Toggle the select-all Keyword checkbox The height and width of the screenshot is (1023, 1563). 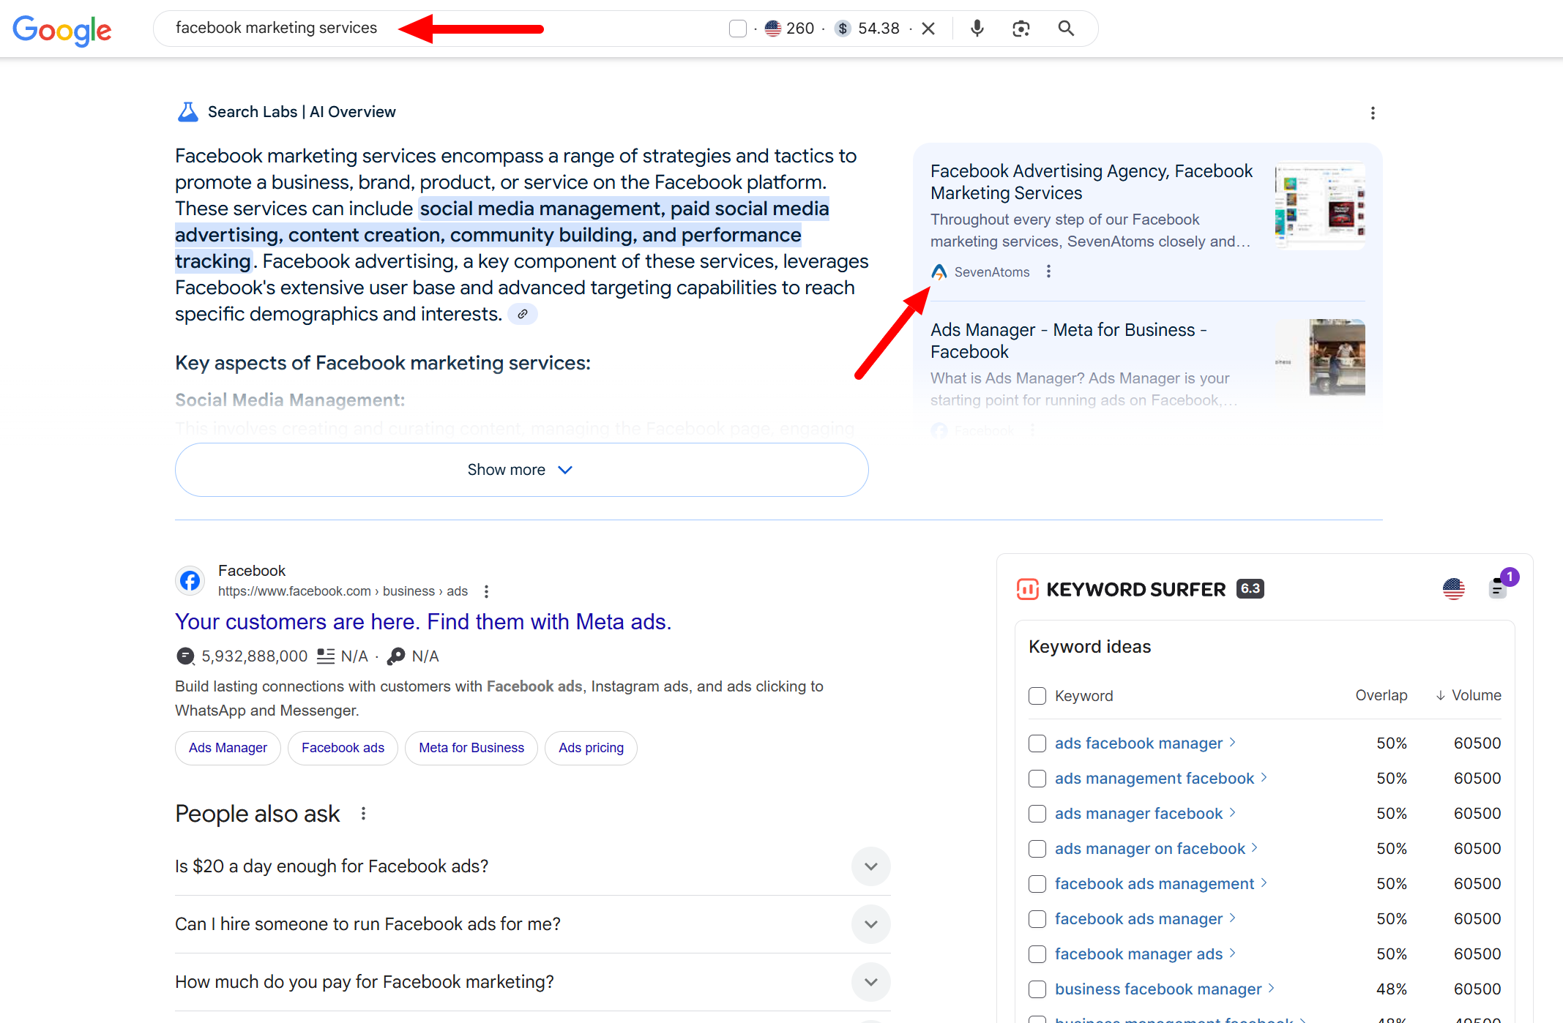coord(1037,696)
